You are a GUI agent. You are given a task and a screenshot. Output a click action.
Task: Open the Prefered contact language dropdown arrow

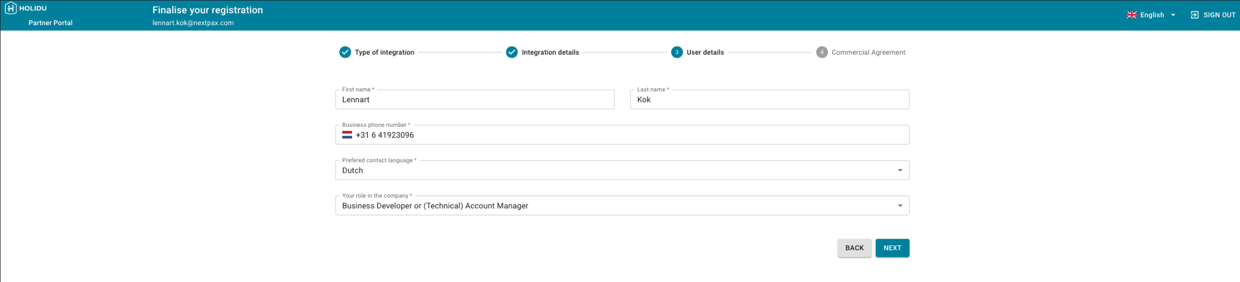900,170
